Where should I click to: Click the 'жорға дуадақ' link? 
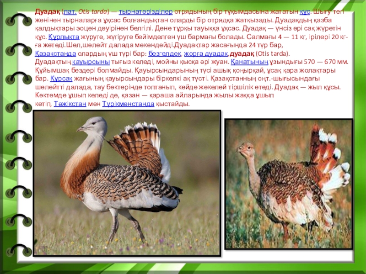(206, 53)
